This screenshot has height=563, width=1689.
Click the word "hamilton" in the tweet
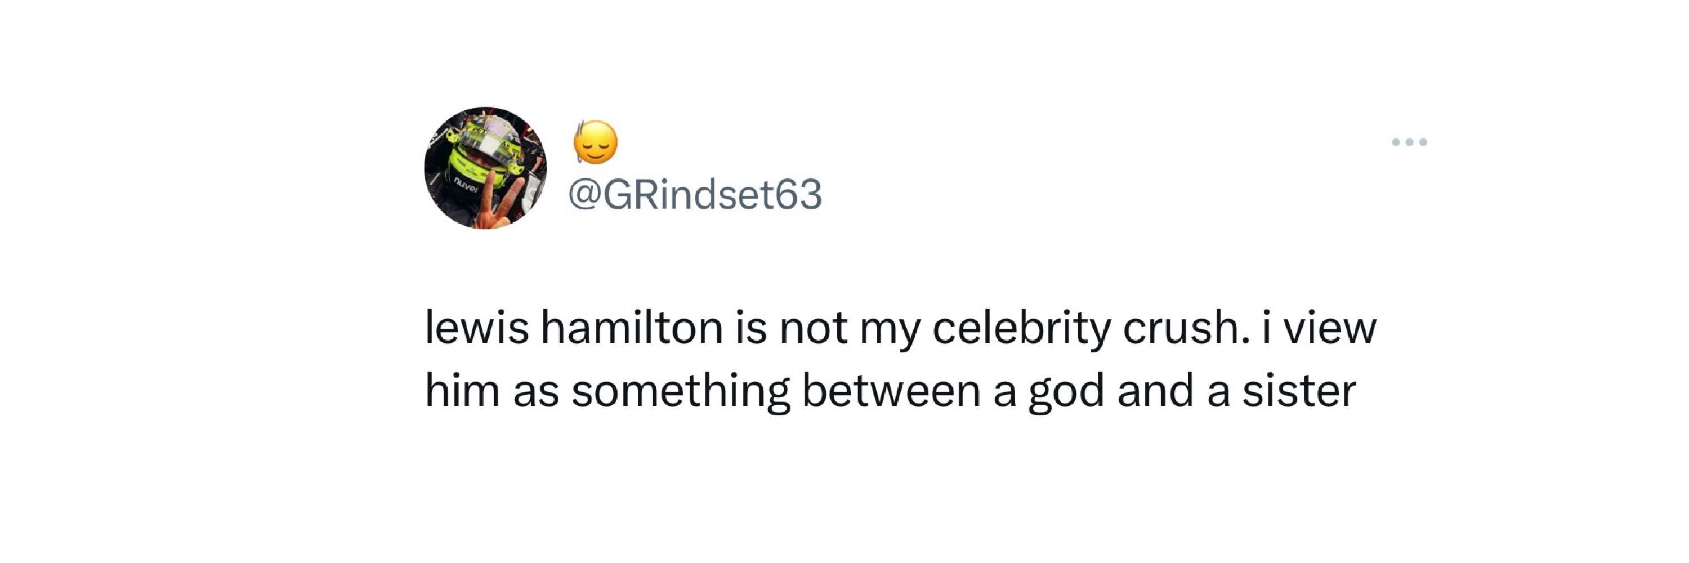tap(632, 327)
